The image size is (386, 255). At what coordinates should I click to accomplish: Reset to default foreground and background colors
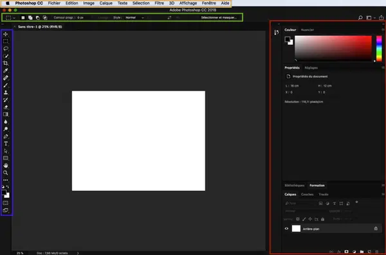[3, 187]
